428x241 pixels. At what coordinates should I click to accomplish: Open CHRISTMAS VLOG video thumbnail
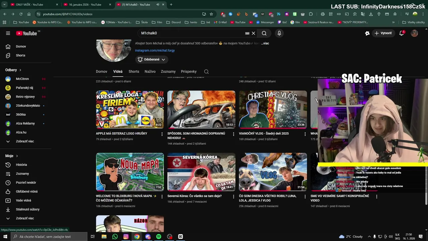point(273,109)
